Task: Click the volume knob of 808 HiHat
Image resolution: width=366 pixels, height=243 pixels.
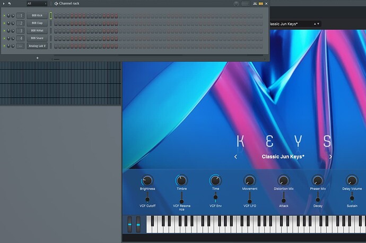Action: pos(13,31)
